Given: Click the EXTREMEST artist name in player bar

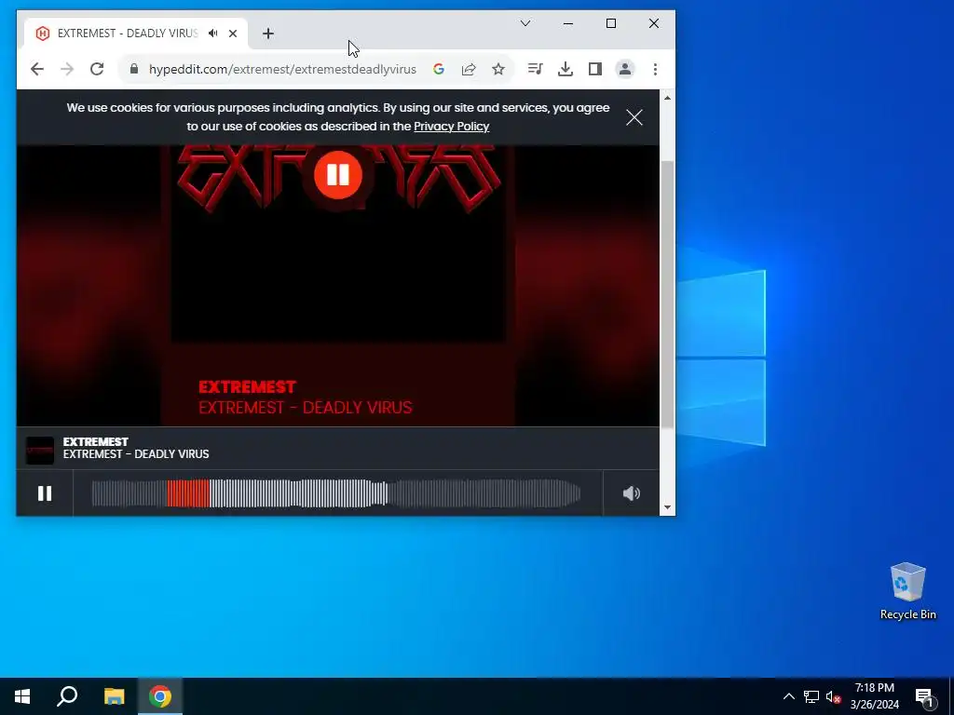Looking at the screenshot, I should (x=96, y=442).
